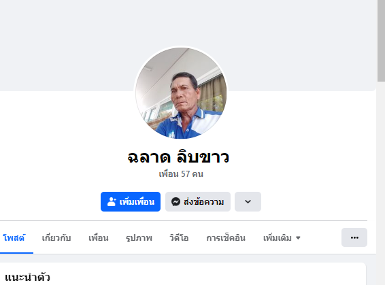Switch to the โพสต์ tab

pyautogui.click(x=14, y=238)
